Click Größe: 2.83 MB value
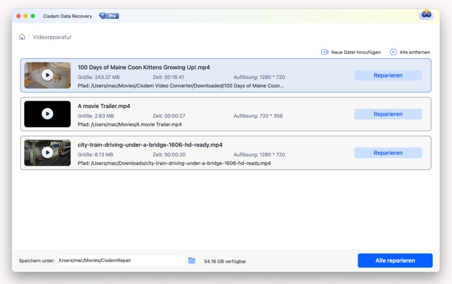 (95, 116)
